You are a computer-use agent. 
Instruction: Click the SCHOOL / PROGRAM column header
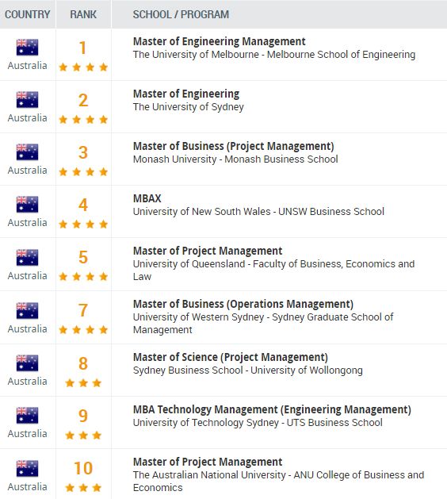pyautogui.click(x=181, y=14)
